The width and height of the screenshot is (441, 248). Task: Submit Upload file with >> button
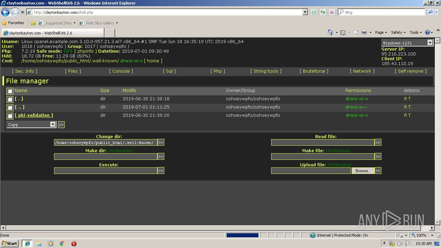378,170
